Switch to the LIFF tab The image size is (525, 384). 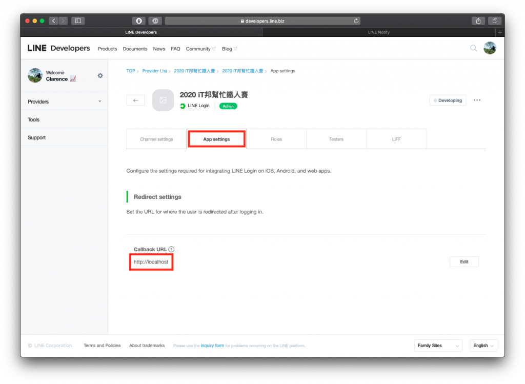(396, 139)
